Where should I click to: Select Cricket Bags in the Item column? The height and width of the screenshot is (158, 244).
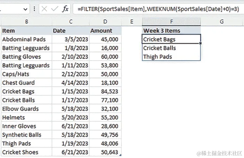coord(26,92)
